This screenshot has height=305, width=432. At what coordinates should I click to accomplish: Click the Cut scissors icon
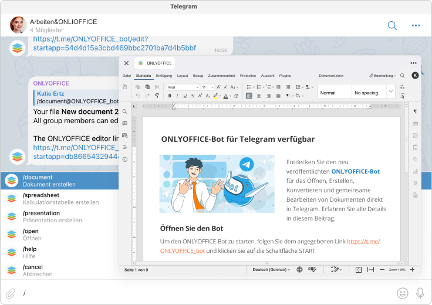coord(157,87)
